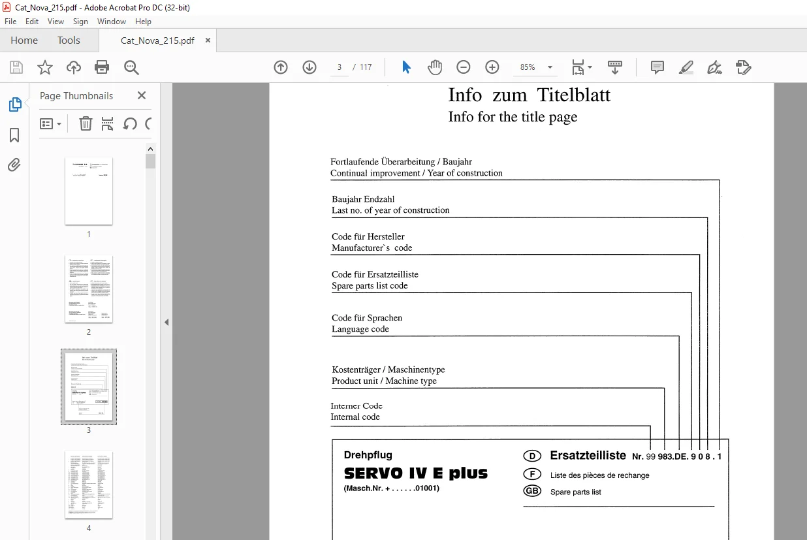
Task: Expand the thumbnail options menu dropdown
Action: tap(50, 123)
